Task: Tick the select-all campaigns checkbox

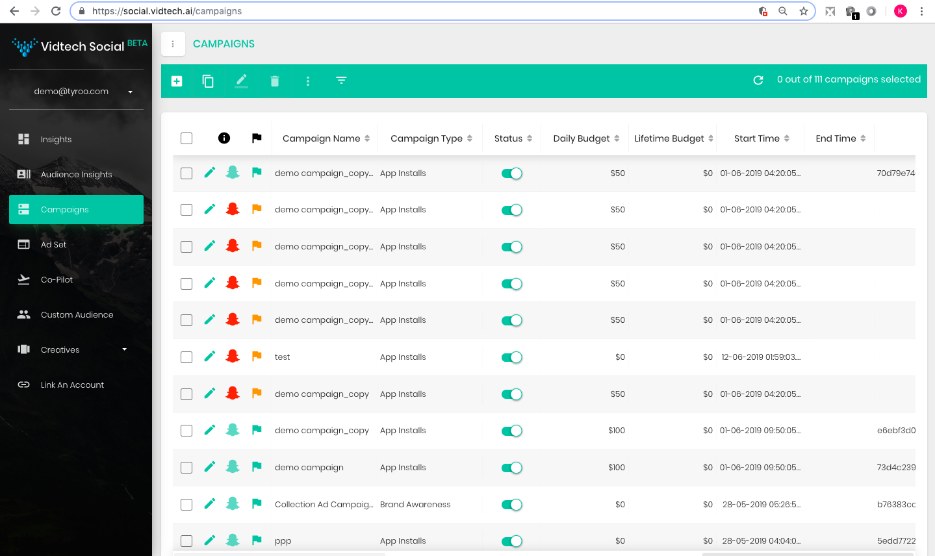Action: pyautogui.click(x=186, y=138)
